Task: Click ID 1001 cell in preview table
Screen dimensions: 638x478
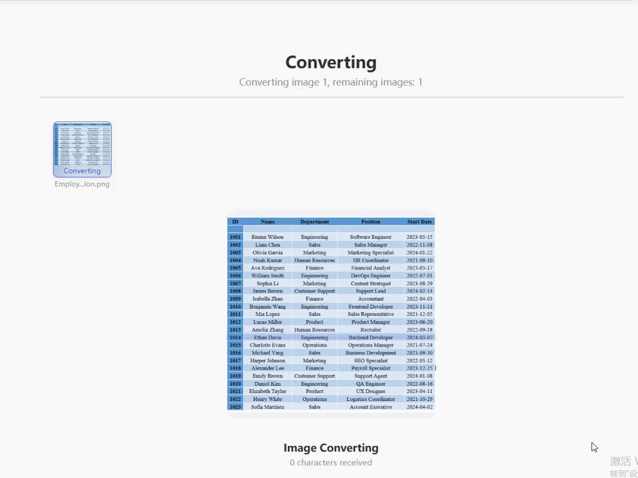Action: tap(235, 237)
